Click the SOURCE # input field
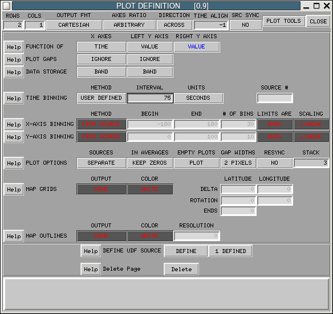333x314 pixels. [275, 98]
